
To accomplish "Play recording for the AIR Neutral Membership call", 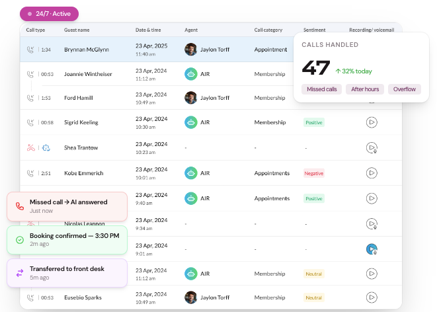I will pyautogui.click(x=372, y=274).
